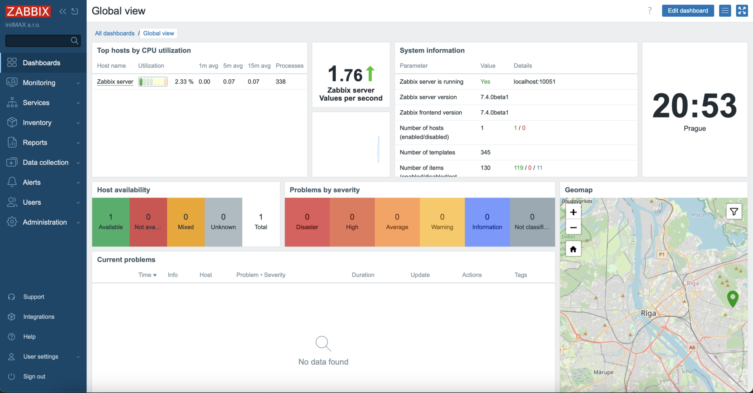Viewport: 753px width, 393px height.
Task: Expand the Administration menu chevron
Action: 78,222
